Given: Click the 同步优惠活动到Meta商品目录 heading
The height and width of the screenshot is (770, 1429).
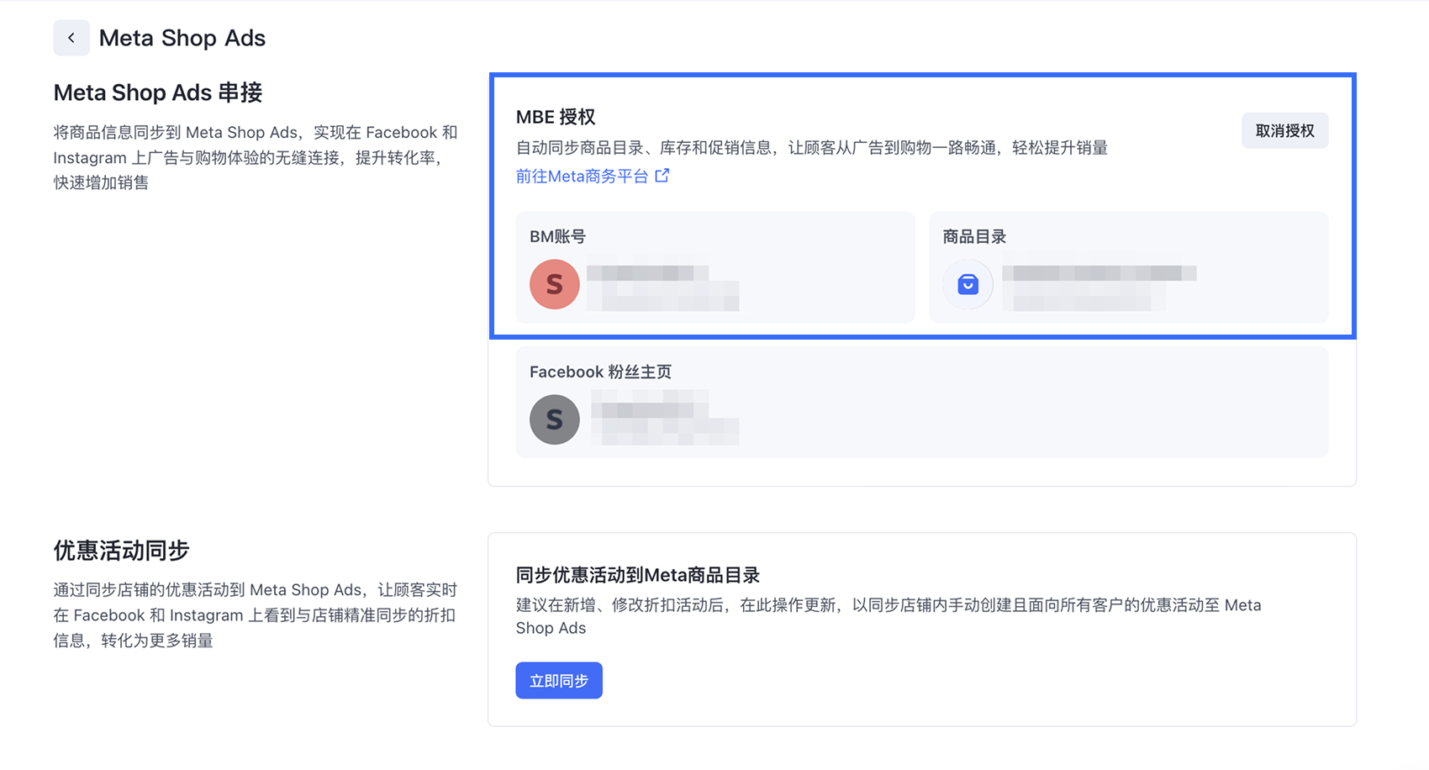Looking at the screenshot, I should click(x=638, y=575).
